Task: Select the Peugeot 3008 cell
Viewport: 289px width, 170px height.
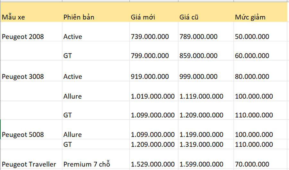Action: coord(23,77)
